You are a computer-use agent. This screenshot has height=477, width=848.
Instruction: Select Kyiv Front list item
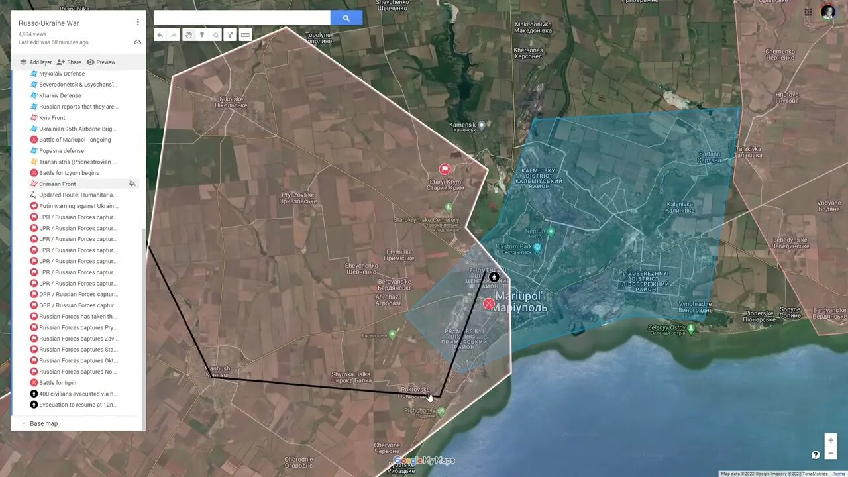pos(52,118)
